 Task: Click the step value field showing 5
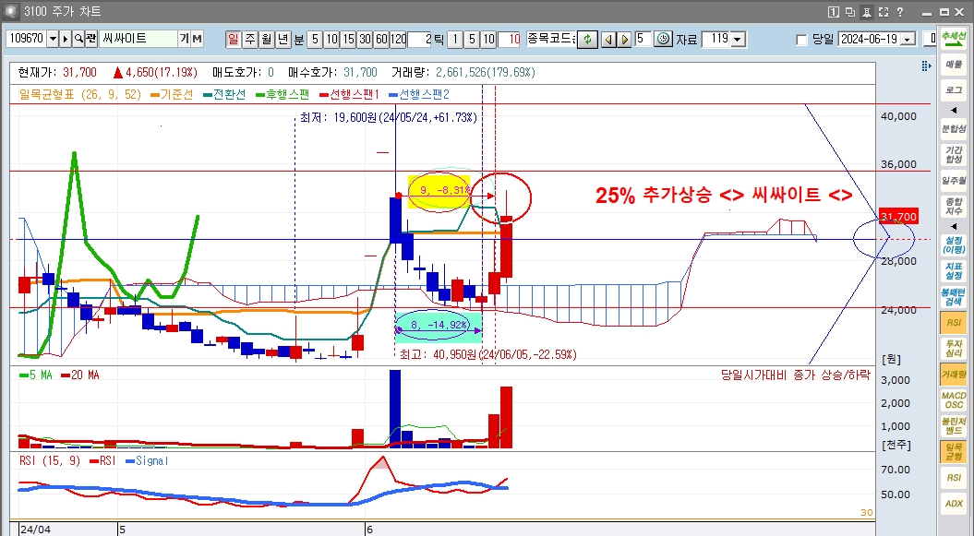(643, 39)
